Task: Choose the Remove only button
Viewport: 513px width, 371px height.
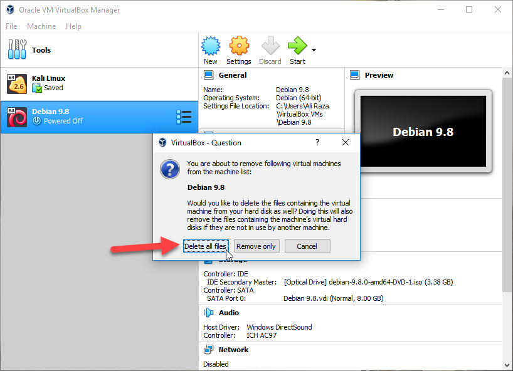Action: click(256, 246)
